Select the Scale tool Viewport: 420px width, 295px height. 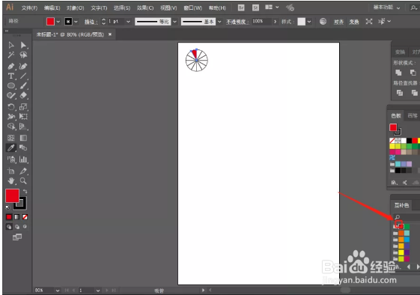pyautogui.click(x=23, y=107)
